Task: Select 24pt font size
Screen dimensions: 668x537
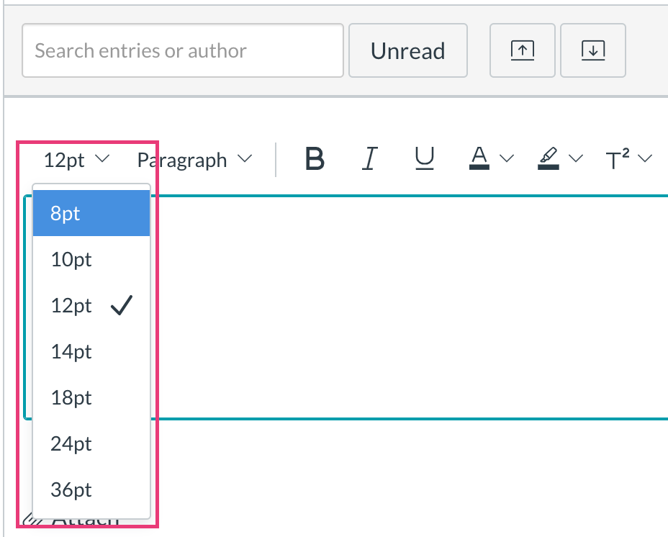Action: [x=91, y=443]
